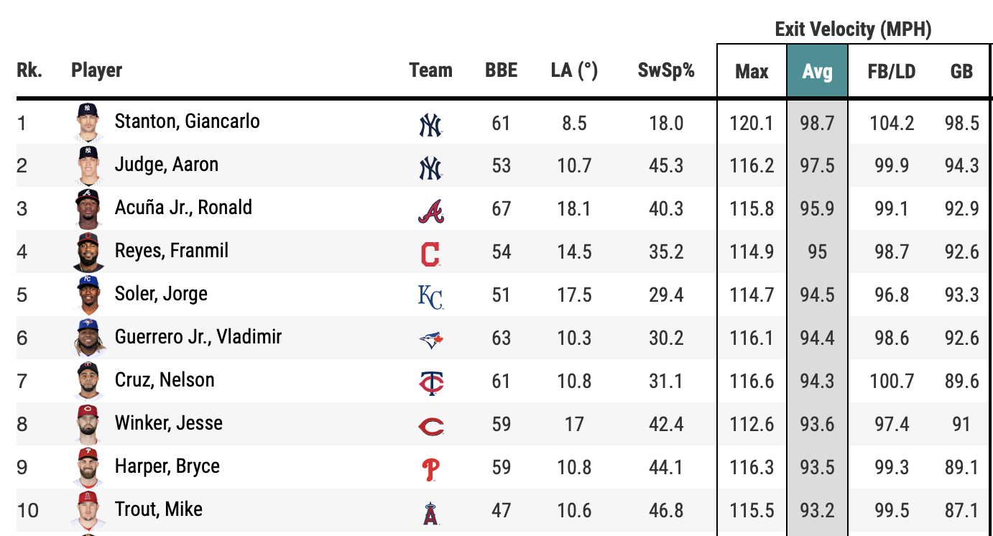Click Bryce Harper's headshot photo
Viewport: 993px width, 536px height.
88,468
